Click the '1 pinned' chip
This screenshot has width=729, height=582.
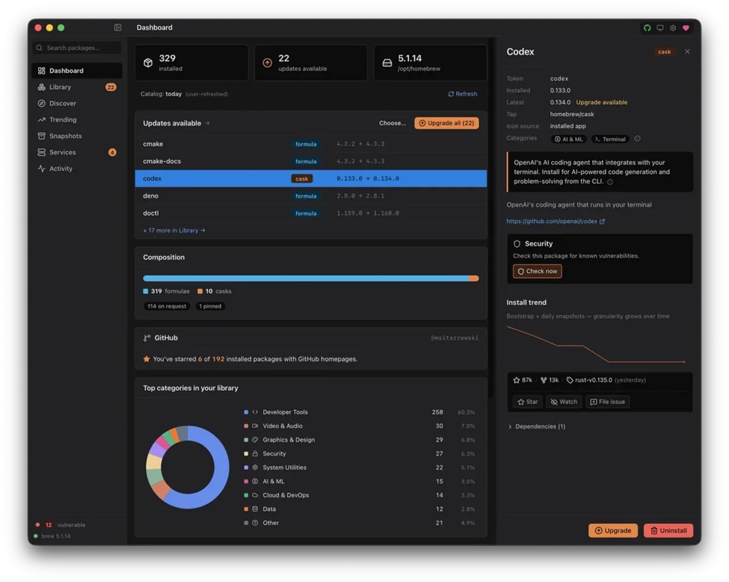210,306
